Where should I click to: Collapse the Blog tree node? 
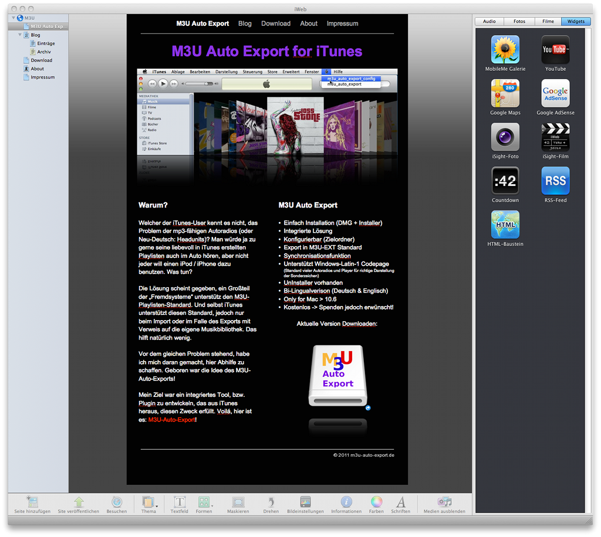click(x=20, y=35)
